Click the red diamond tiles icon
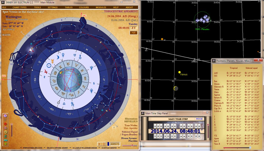This screenshot has height=151, width=264. [5, 124]
